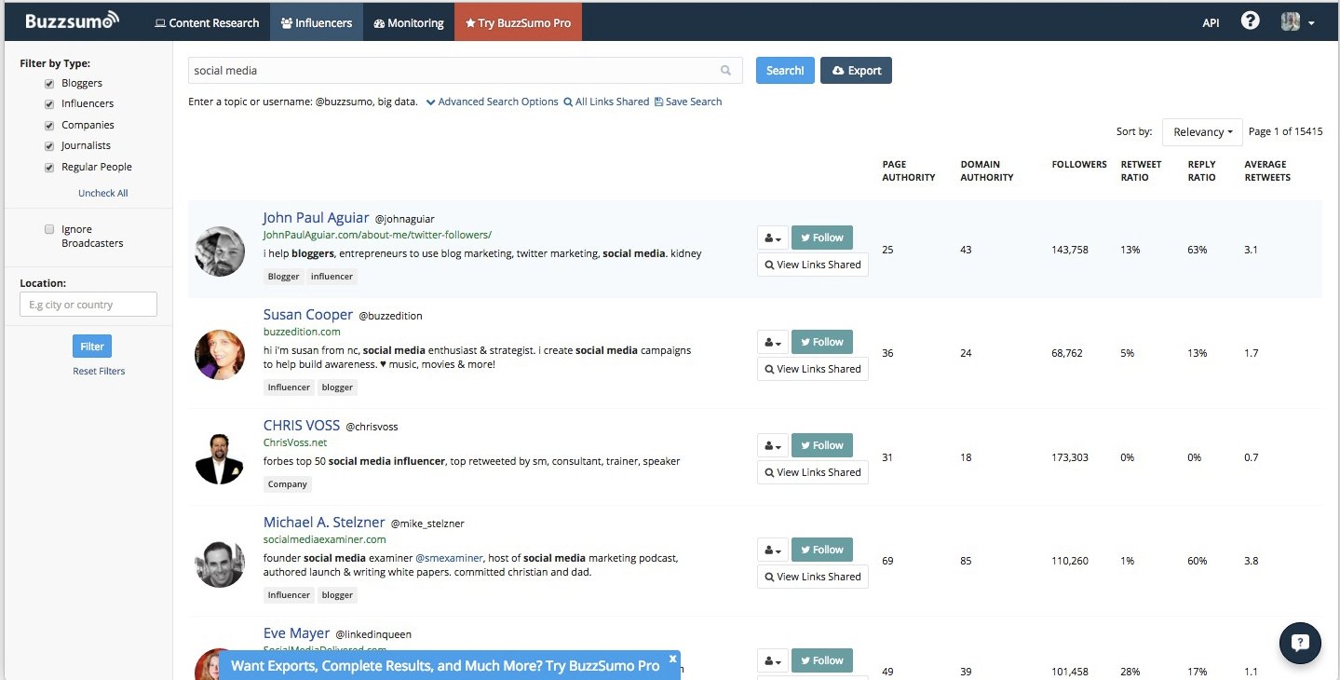Save the current search
The height and width of the screenshot is (680, 1340).
pyautogui.click(x=688, y=102)
